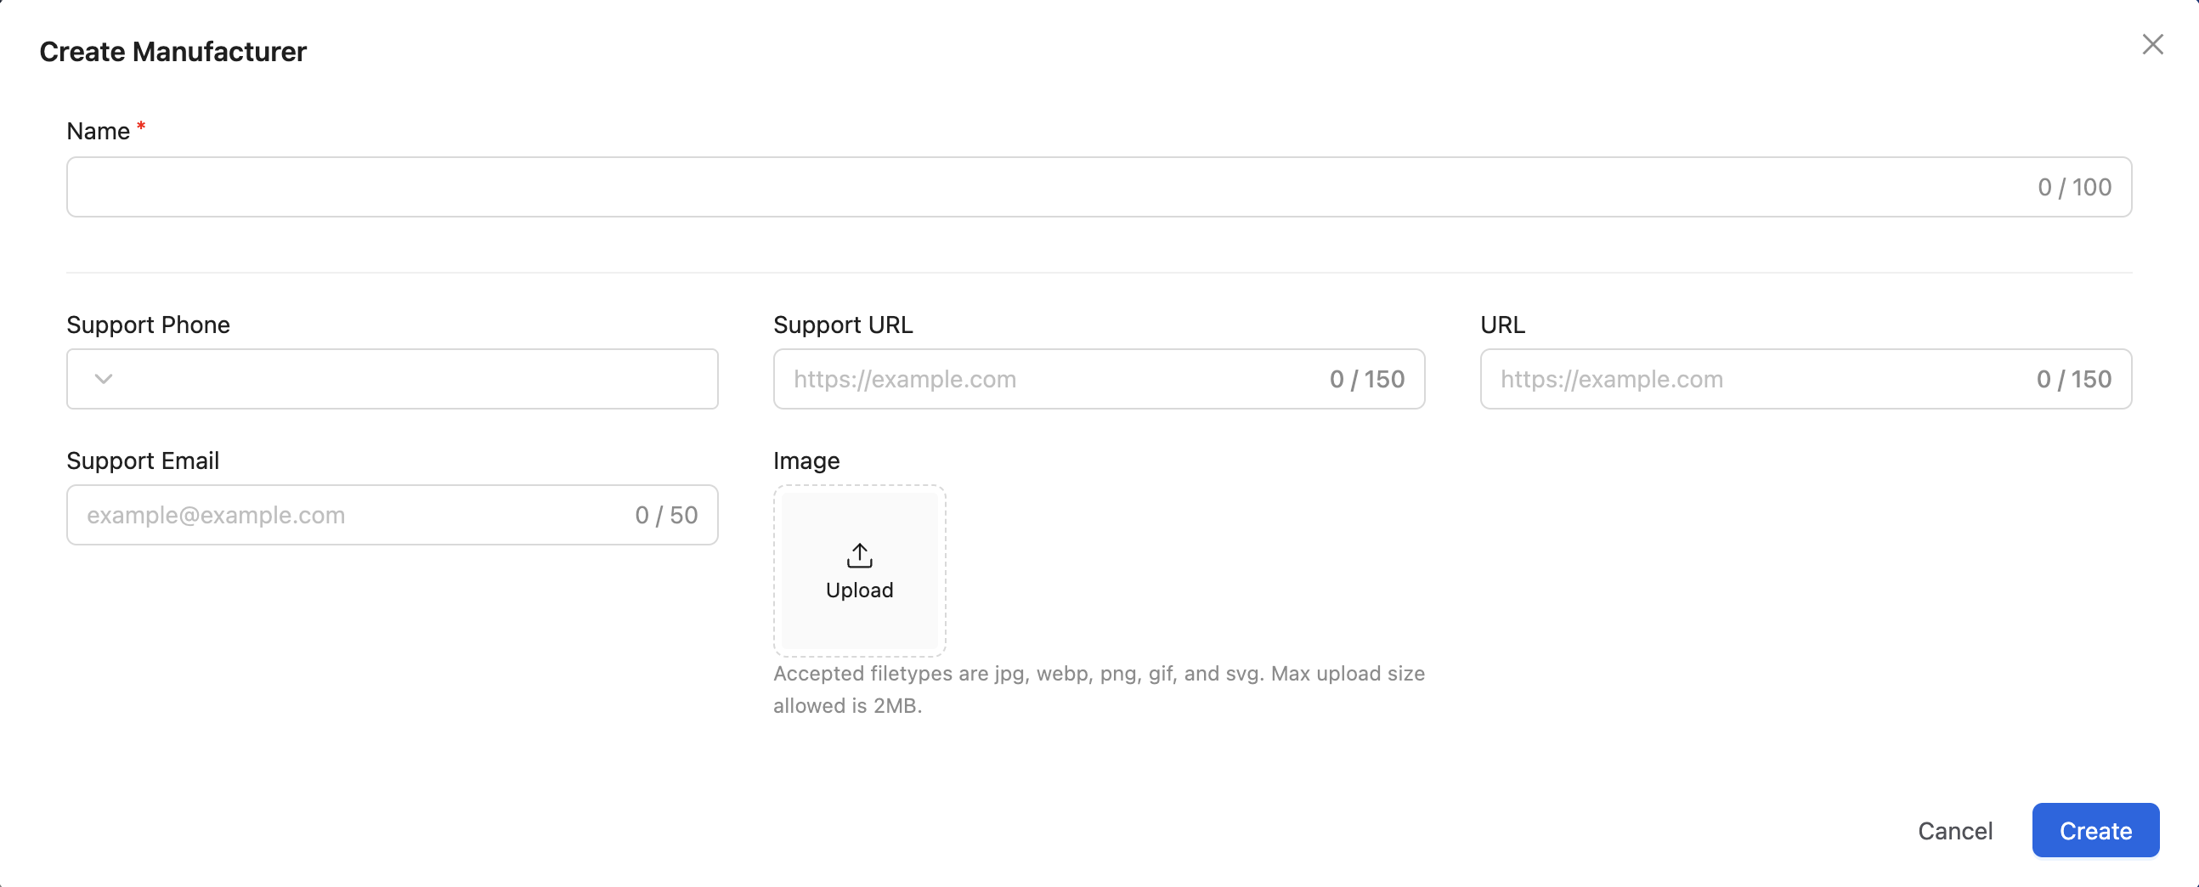Screen dimensions: 2199x887
Task: Click the Support Email counter 0 / 50
Action: 666,515
